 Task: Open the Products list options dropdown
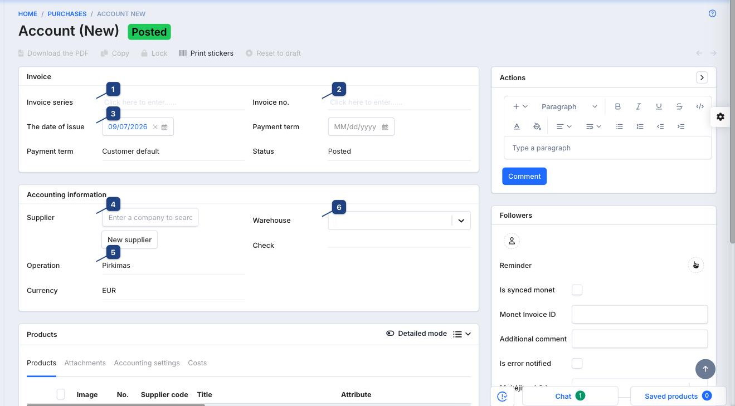[x=462, y=334]
